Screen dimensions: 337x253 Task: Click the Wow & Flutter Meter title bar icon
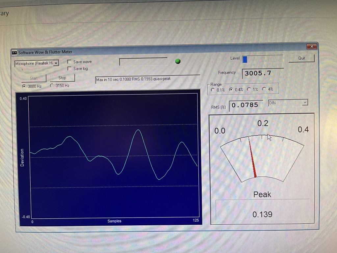[14, 52]
